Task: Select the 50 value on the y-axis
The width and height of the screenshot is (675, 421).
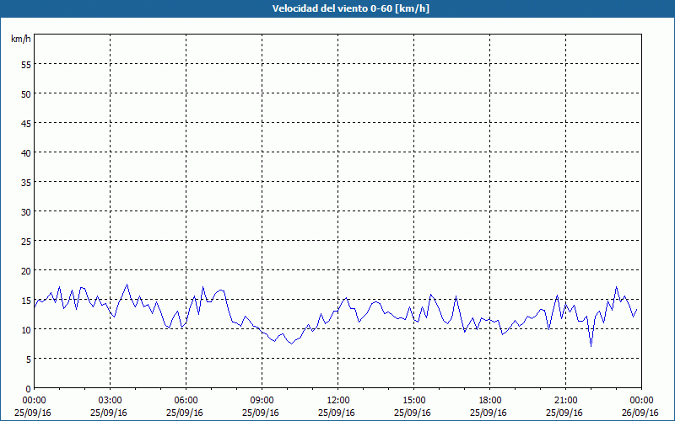Action: [26, 95]
